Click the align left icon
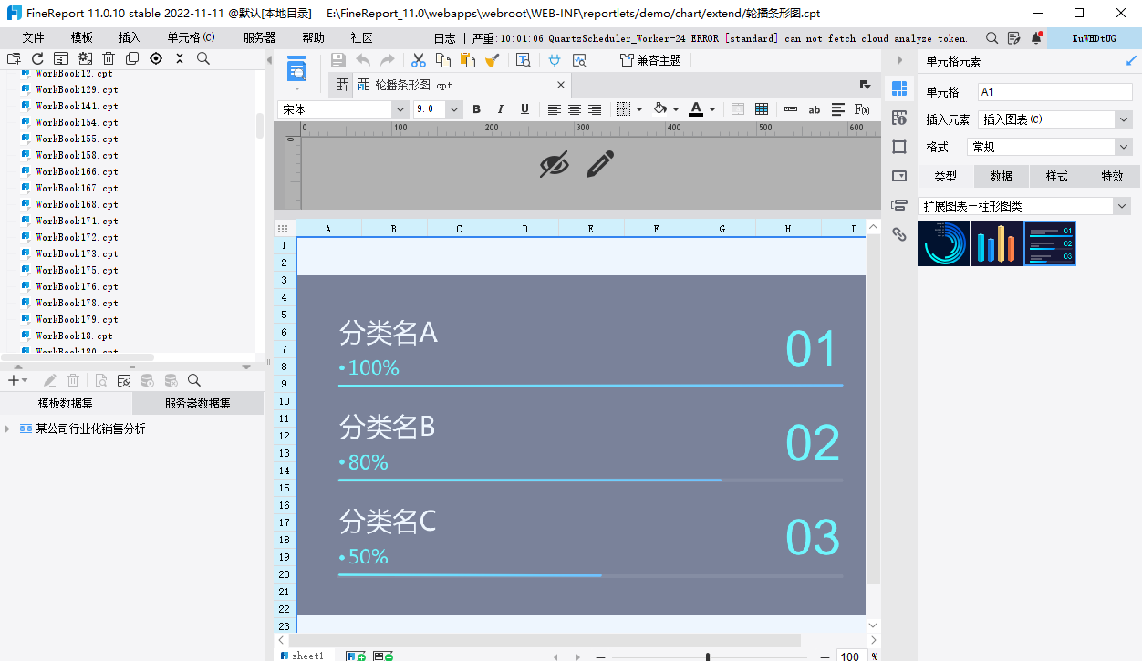The width and height of the screenshot is (1142, 661). tap(554, 109)
